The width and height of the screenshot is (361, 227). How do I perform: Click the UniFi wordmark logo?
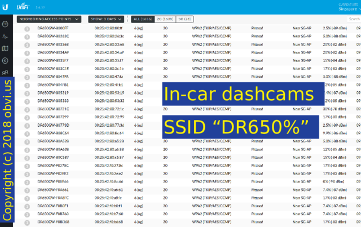click(23, 7)
